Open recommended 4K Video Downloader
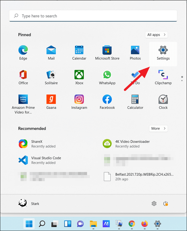The image size is (187, 231). [x=126, y=144]
